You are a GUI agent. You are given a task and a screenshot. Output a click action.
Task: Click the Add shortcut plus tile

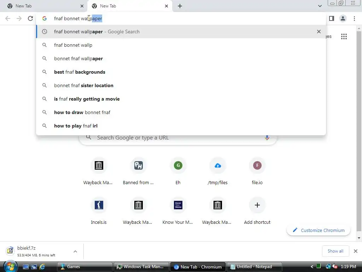(x=257, y=211)
